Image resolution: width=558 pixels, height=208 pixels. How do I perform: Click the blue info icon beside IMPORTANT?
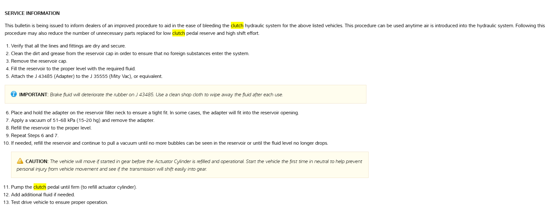coord(14,94)
